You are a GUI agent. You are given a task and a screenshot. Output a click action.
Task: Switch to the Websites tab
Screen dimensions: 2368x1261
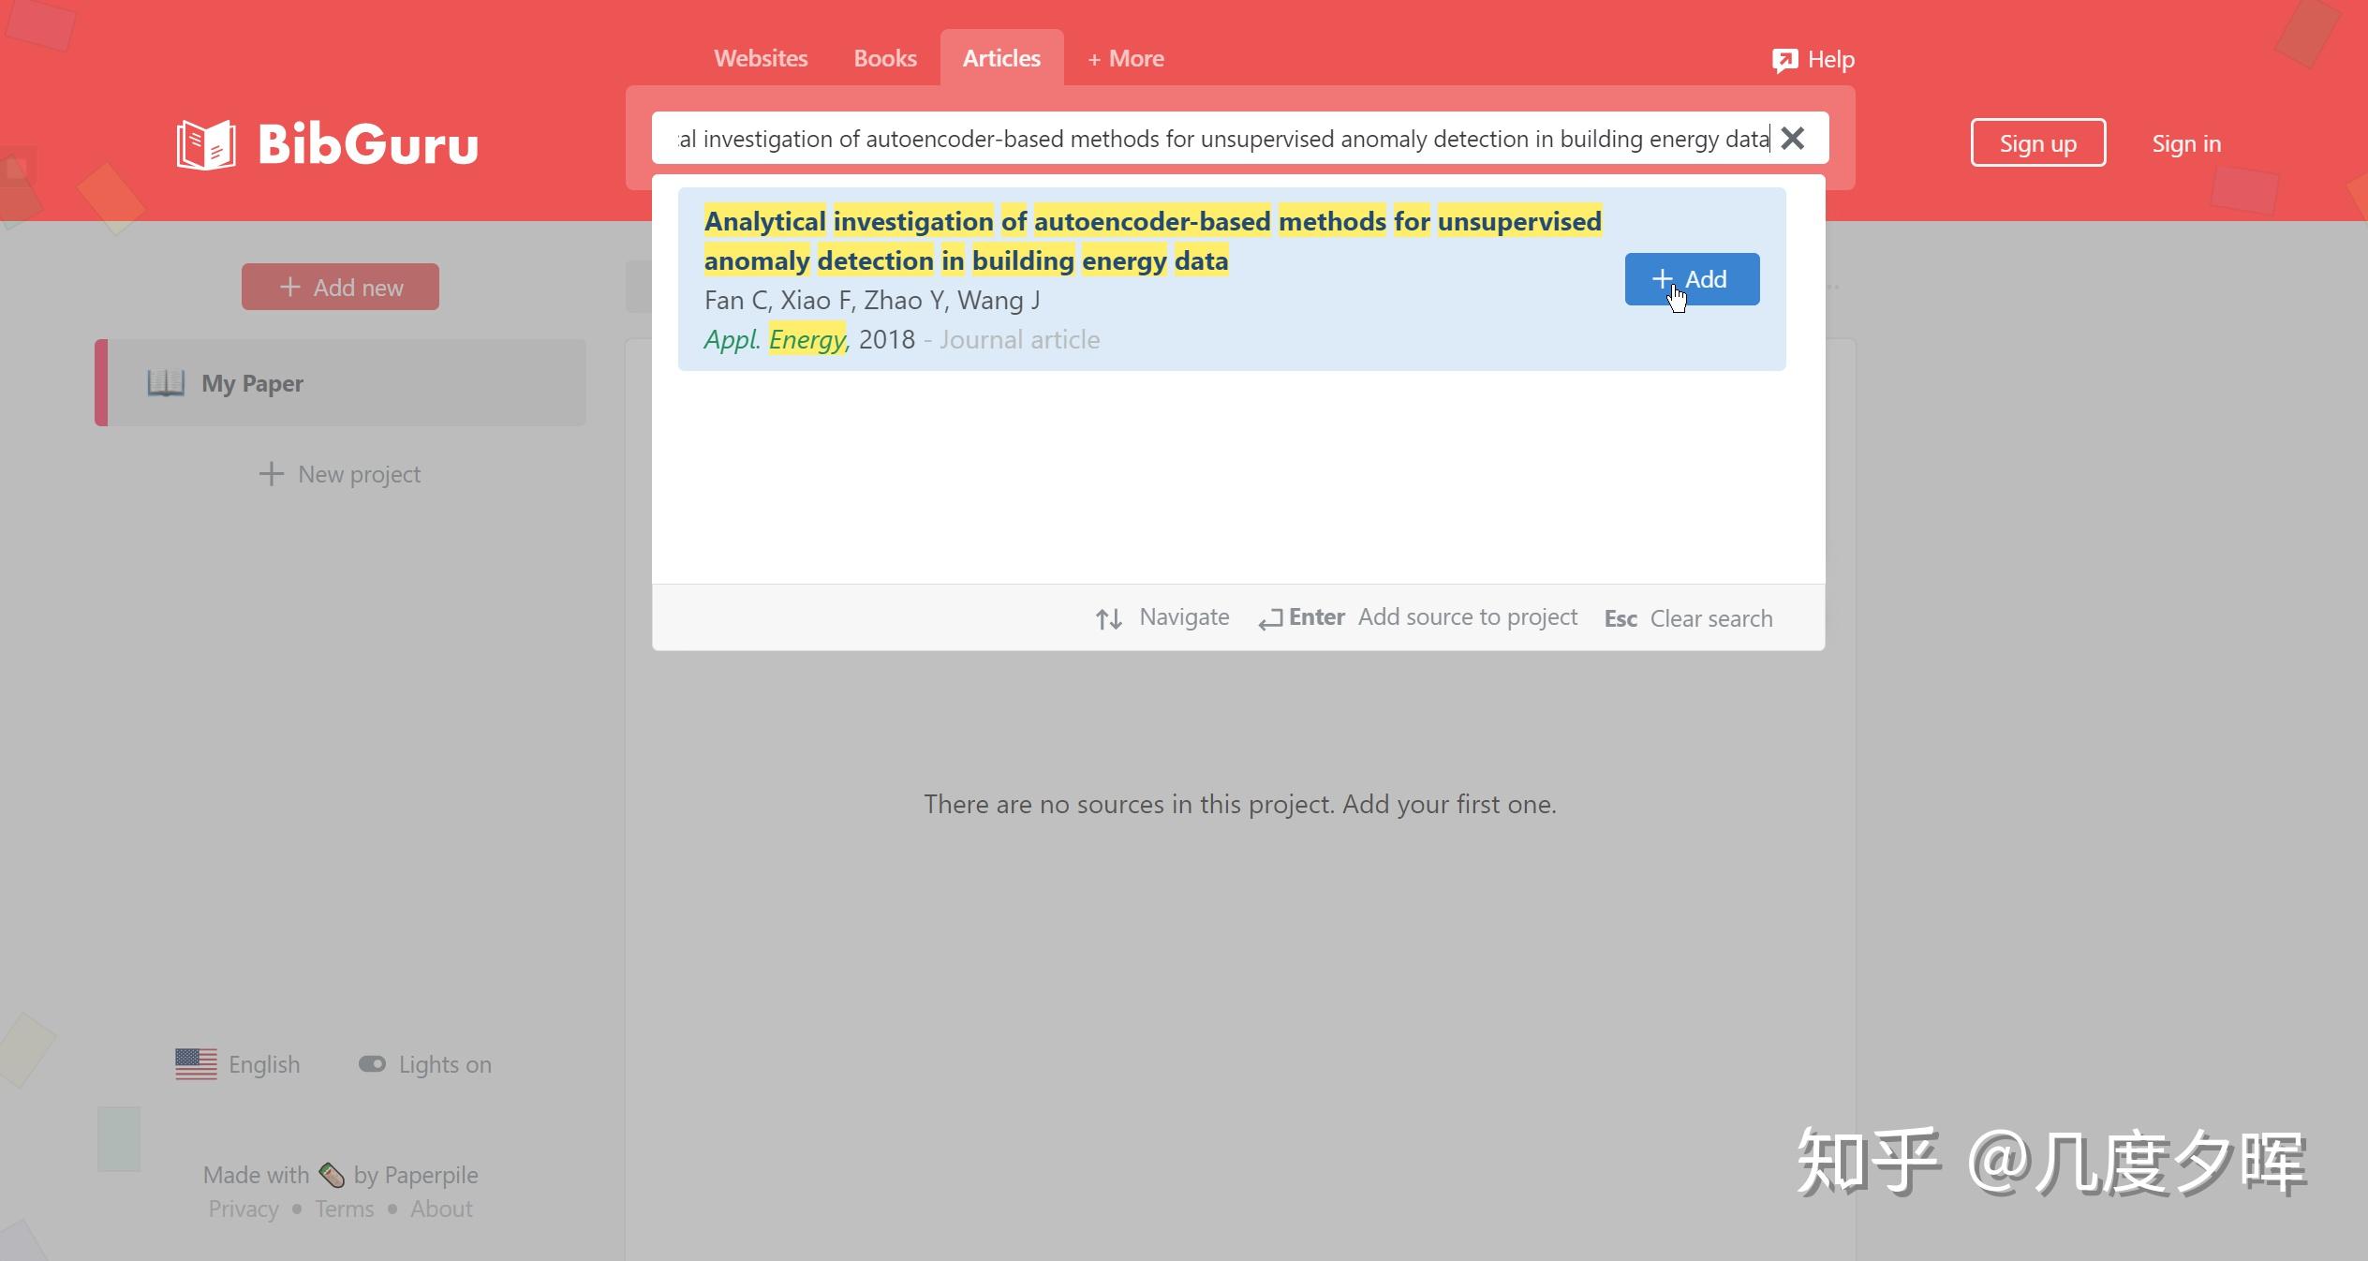[x=761, y=59]
